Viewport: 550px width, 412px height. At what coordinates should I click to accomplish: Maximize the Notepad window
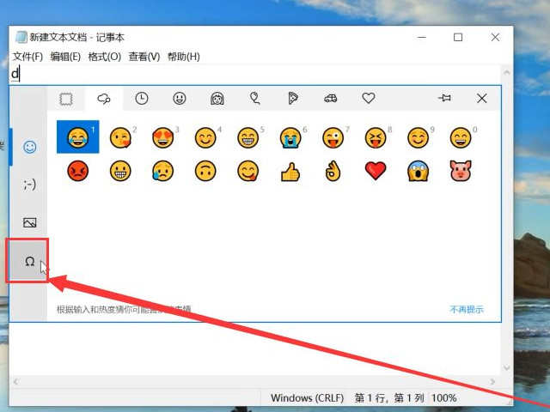(458, 37)
